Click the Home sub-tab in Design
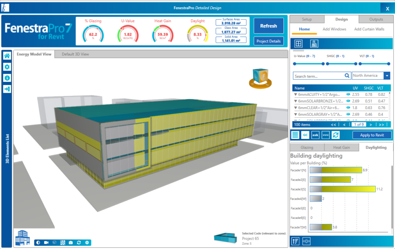The width and height of the screenshot is (395, 249). [x=304, y=29]
